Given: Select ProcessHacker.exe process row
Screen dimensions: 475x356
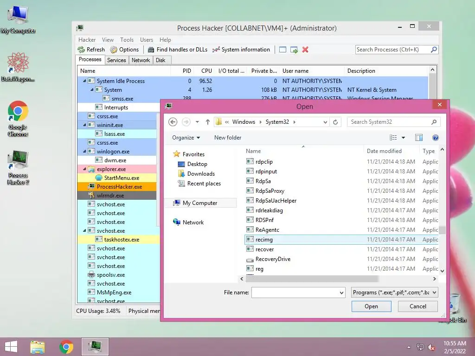Looking at the screenshot, I should [117, 187].
